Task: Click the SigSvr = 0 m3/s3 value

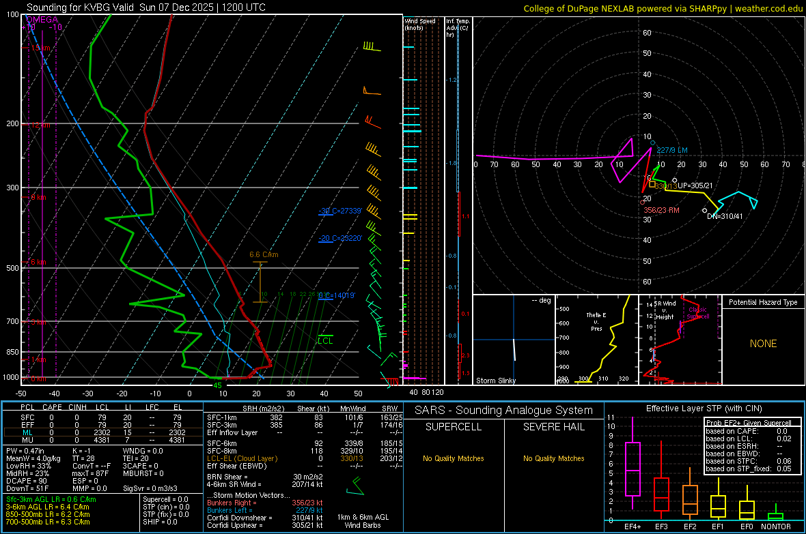Action: (x=150, y=488)
